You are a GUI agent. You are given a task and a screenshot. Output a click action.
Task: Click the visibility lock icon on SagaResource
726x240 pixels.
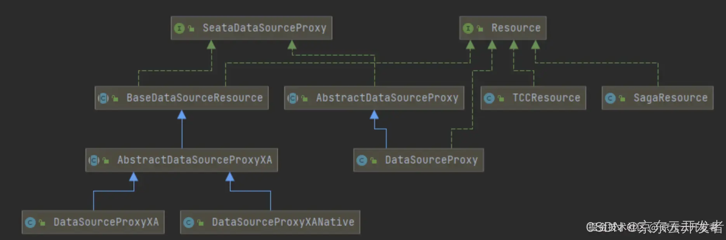click(622, 98)
